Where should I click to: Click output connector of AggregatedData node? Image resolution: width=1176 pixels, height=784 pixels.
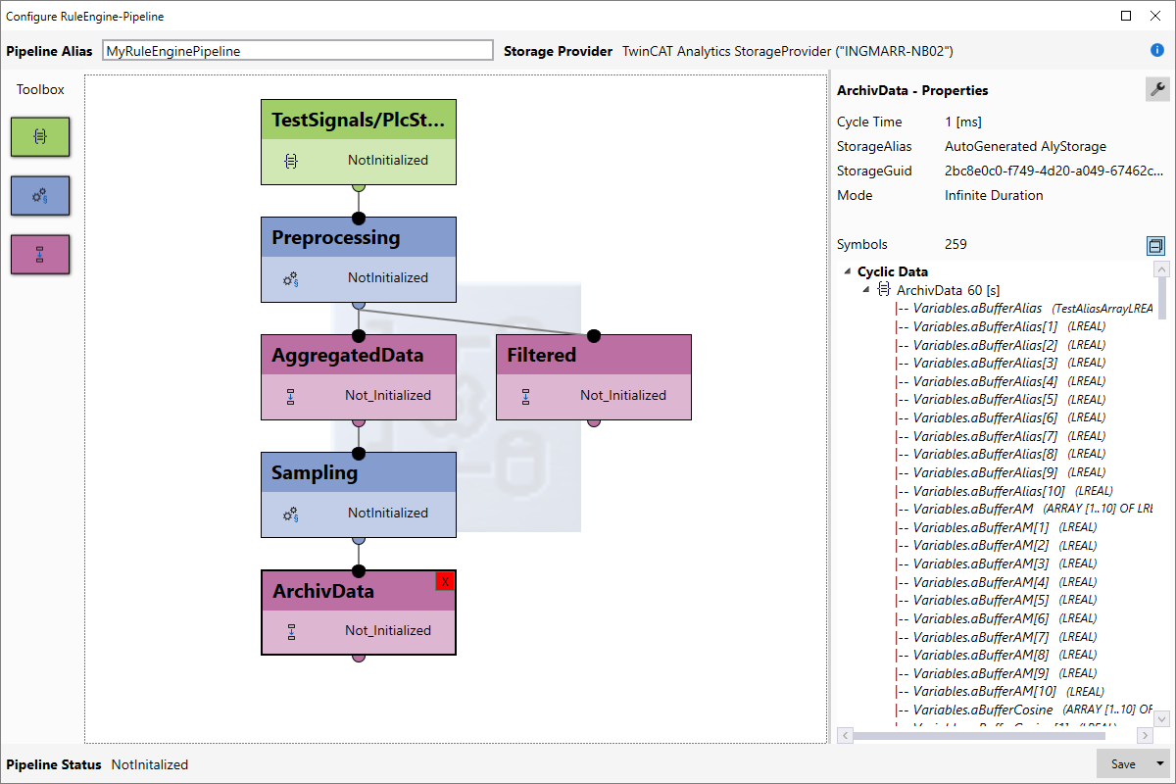tap(359, 421)
